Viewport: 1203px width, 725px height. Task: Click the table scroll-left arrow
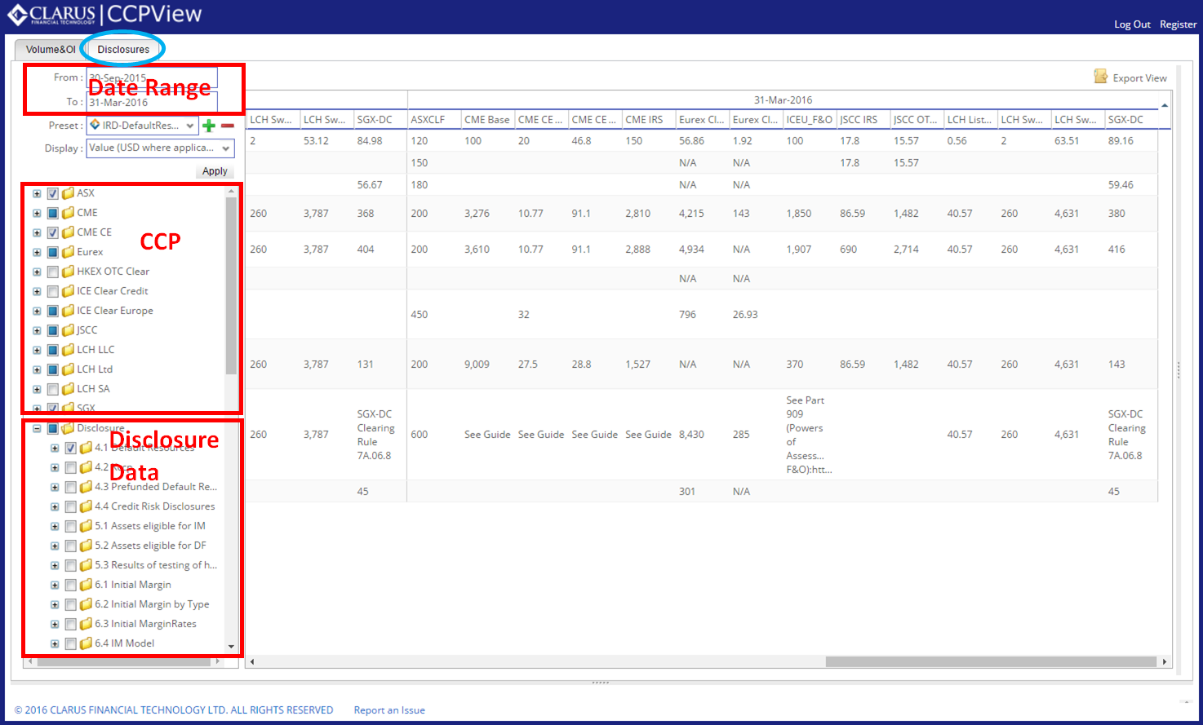tap(252, 661)
